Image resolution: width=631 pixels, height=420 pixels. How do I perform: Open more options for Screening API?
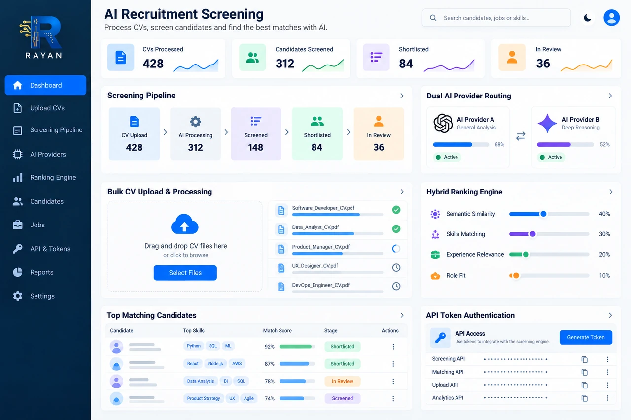[x=607, y=360]
